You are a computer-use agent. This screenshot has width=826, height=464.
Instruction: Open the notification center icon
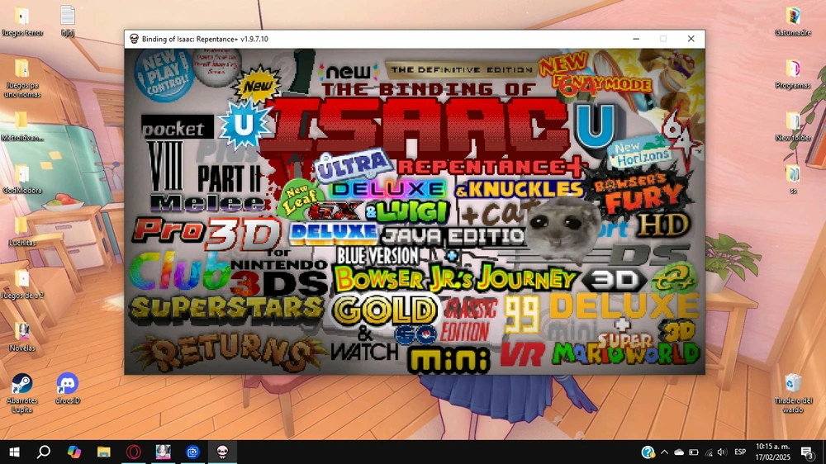click(x=807, y=452)
